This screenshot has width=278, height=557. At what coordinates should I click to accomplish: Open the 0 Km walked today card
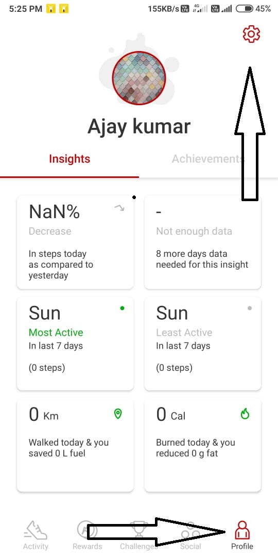tap(75, 446)
